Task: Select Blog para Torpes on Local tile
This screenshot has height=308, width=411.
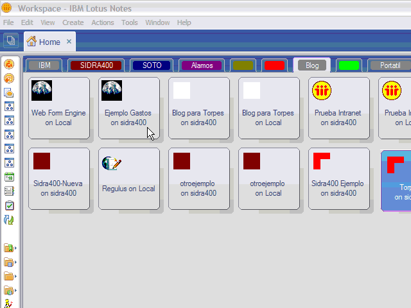Action: click(x=269, y=108)
